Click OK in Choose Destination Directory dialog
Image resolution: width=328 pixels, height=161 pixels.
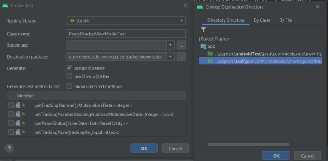point(276,155)
